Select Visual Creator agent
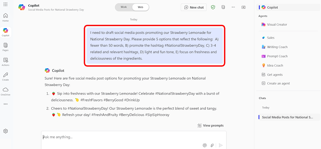The height and width of the screenshot is (149, 321). coord(277,24)
